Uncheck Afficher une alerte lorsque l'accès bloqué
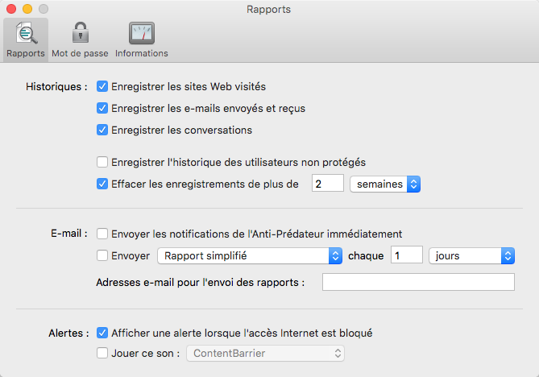The width and height of the screenshot is (539, 377). coord(102,333)
